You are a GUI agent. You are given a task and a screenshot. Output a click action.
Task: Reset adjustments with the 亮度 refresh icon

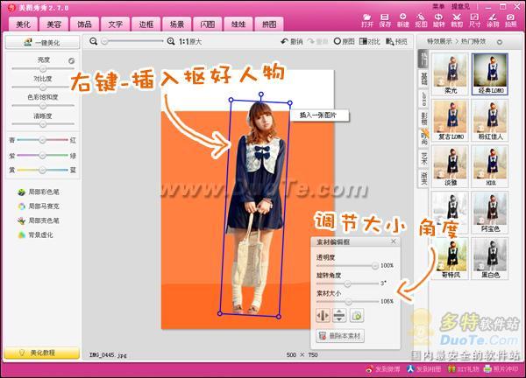[x=71, y=61]
